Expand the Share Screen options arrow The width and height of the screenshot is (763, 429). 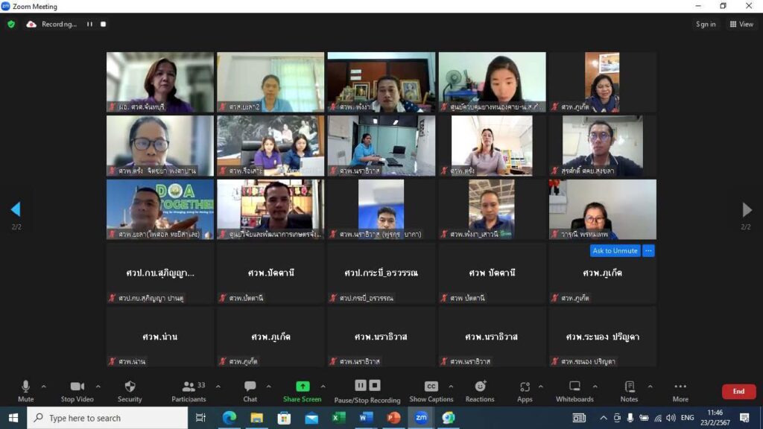(x=323, y=387)
